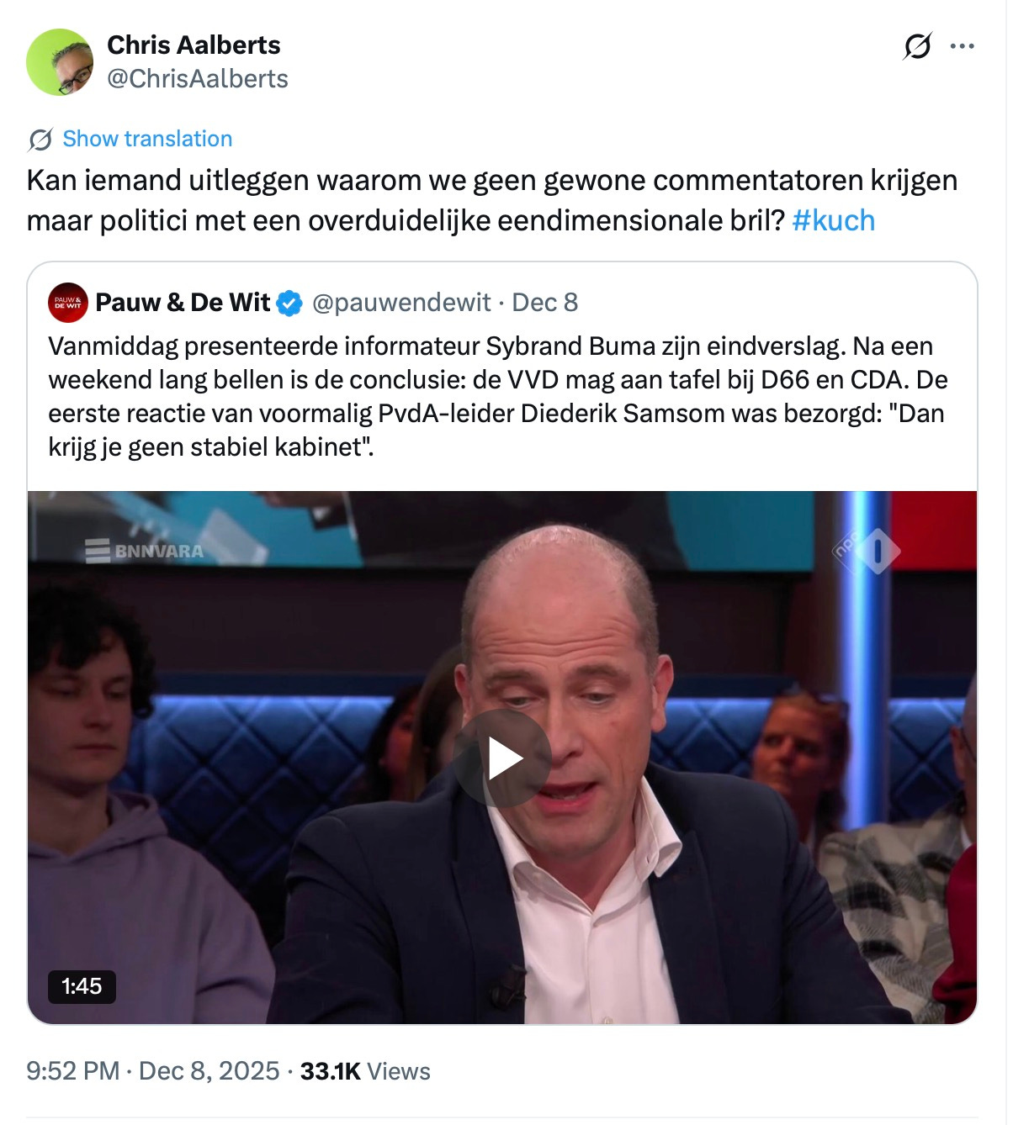Click the @ChrisAalberts handle

click(x=198, y=79)
